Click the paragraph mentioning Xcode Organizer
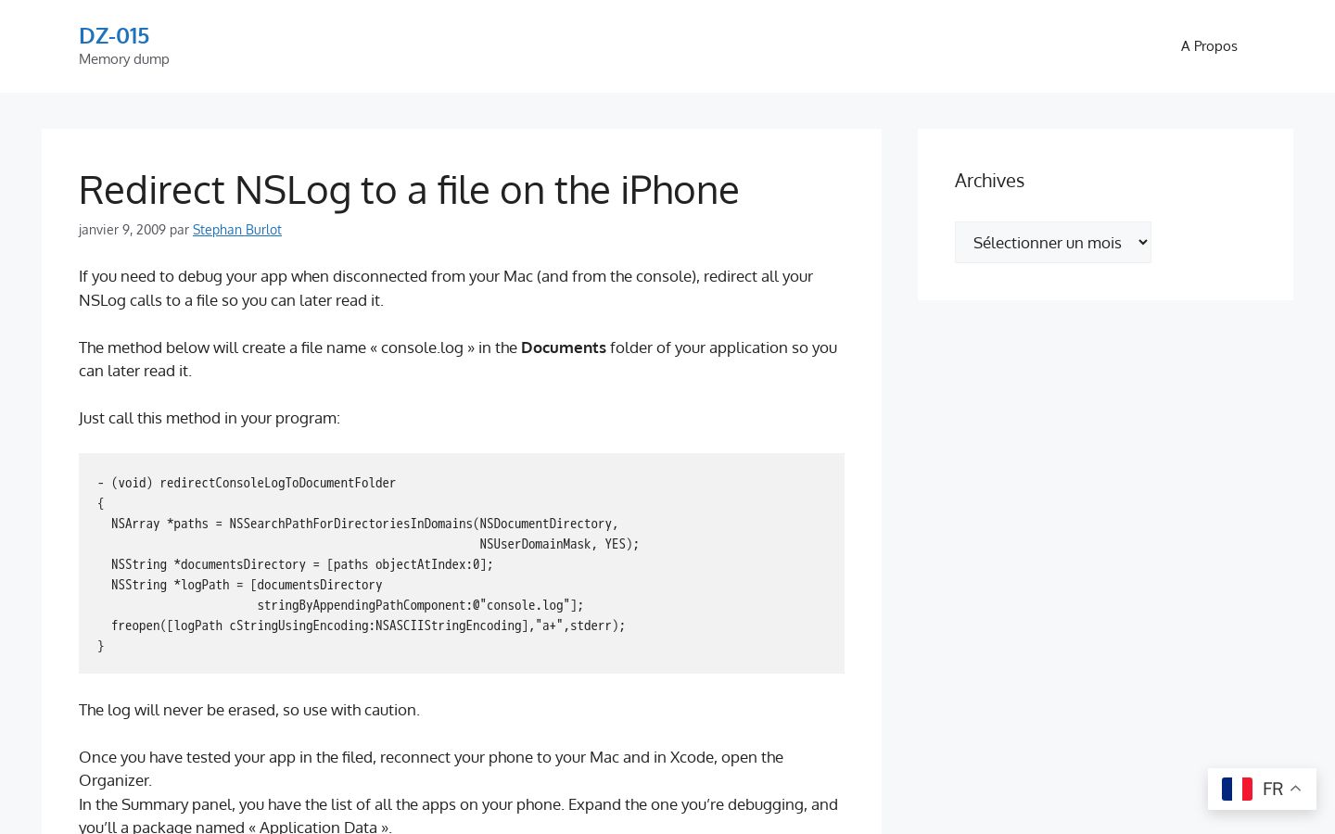The height and width of the screenshot is (834, 1335). [431, 768]
